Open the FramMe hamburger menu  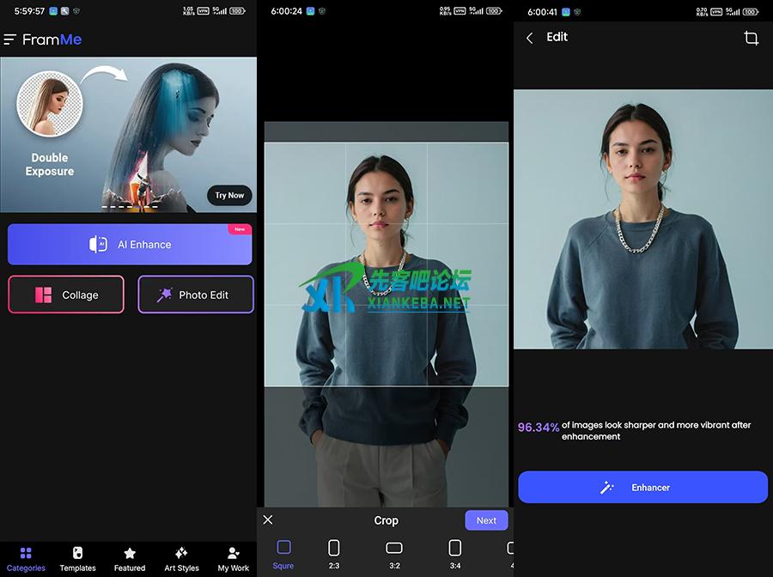[10, 39]
